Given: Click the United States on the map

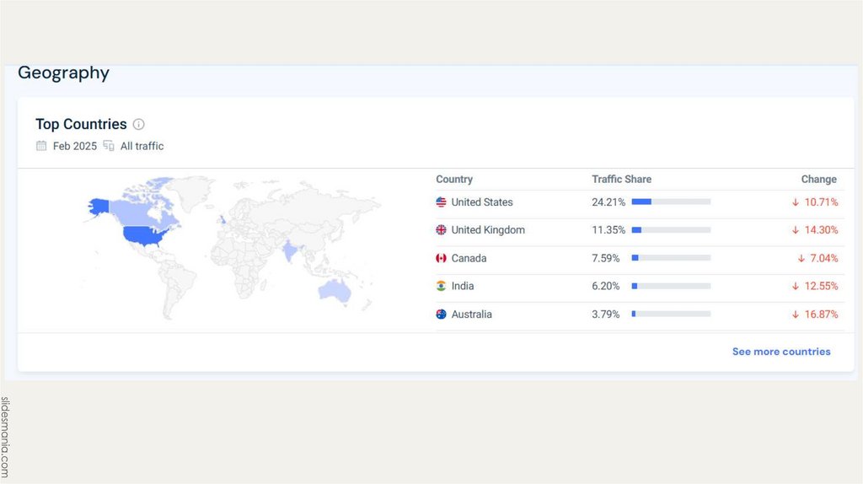Looking at the screenshot, I should point(142,234).
